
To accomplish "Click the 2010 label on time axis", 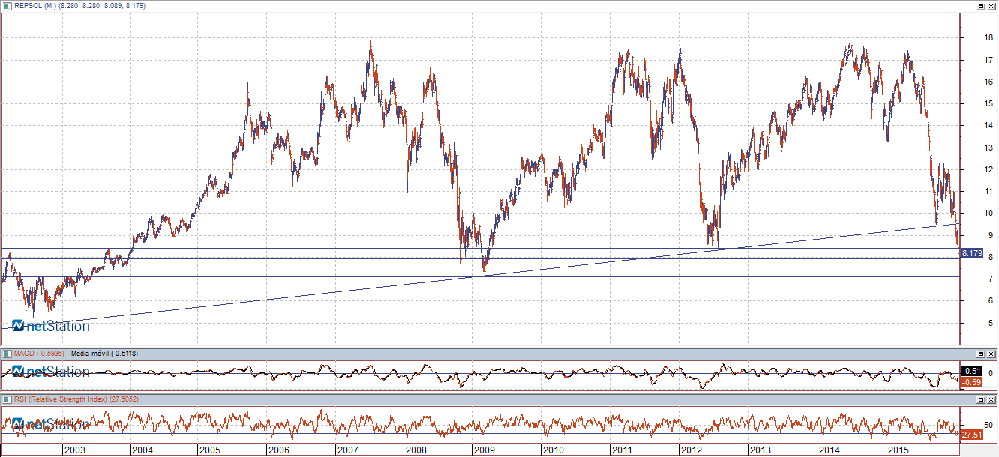I will coord(553,450).
